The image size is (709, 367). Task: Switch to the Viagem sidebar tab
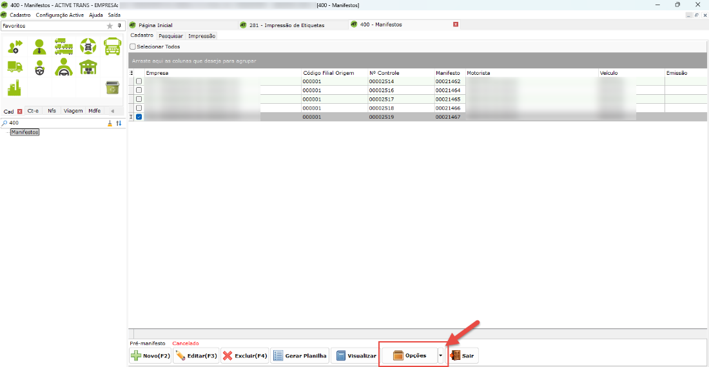[x=73, y=111]
